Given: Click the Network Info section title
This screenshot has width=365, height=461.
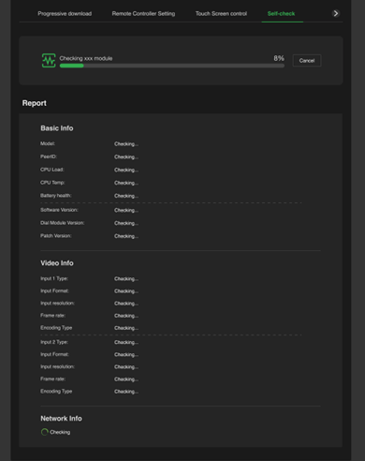Looking at the screenshot, I should coord(61,419).
